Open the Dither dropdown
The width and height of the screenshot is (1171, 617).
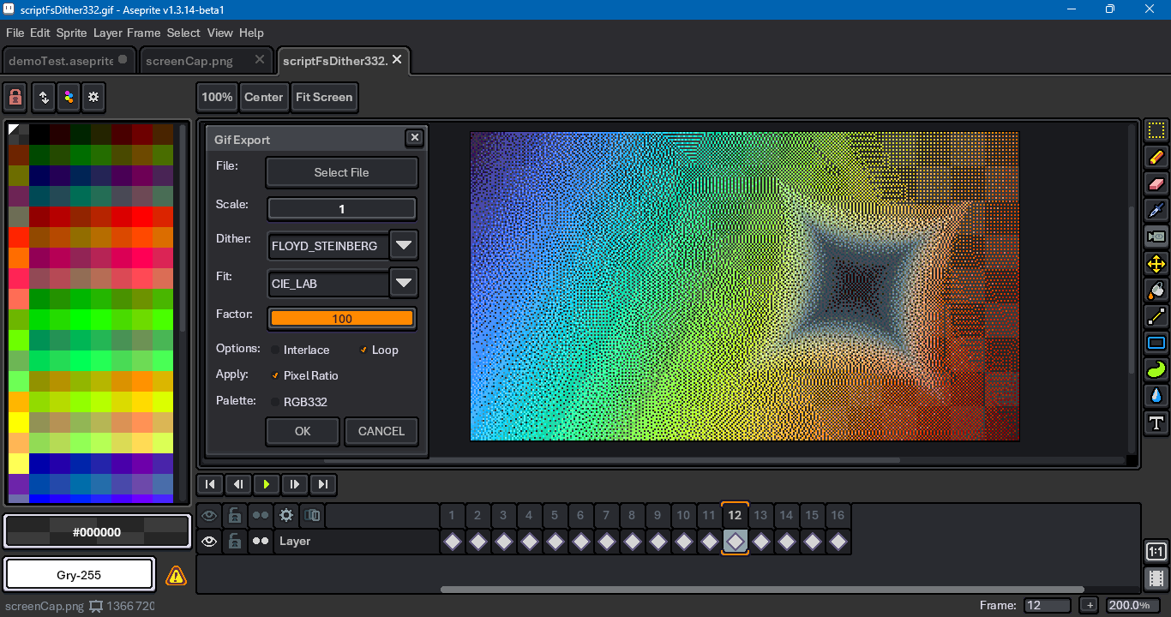(x=404, y=245)
